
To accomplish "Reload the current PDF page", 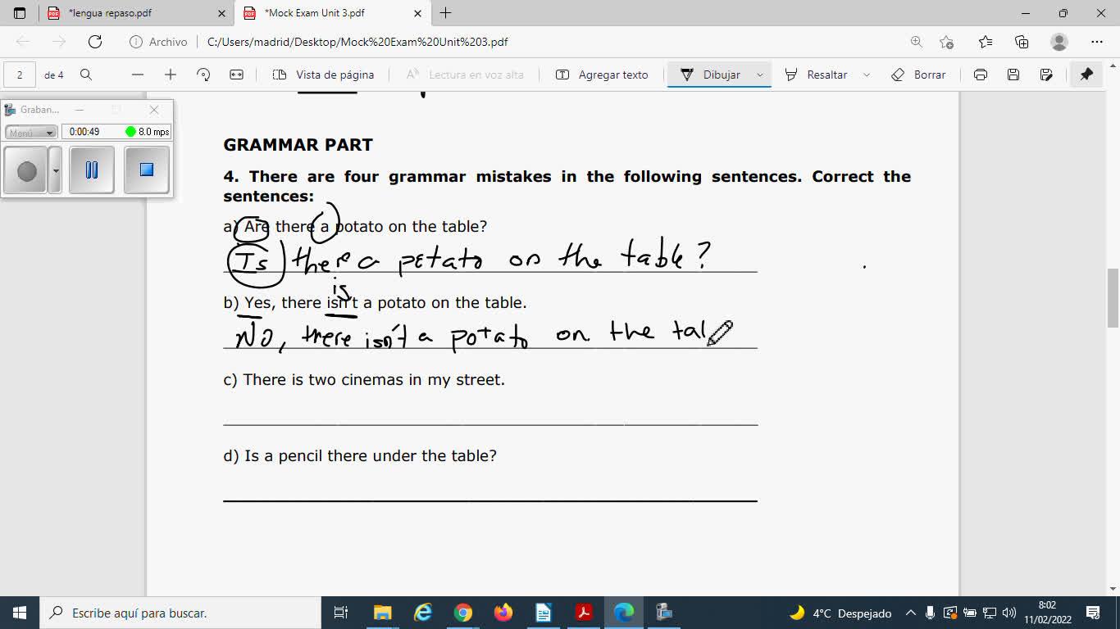I will tap(95, 42).
